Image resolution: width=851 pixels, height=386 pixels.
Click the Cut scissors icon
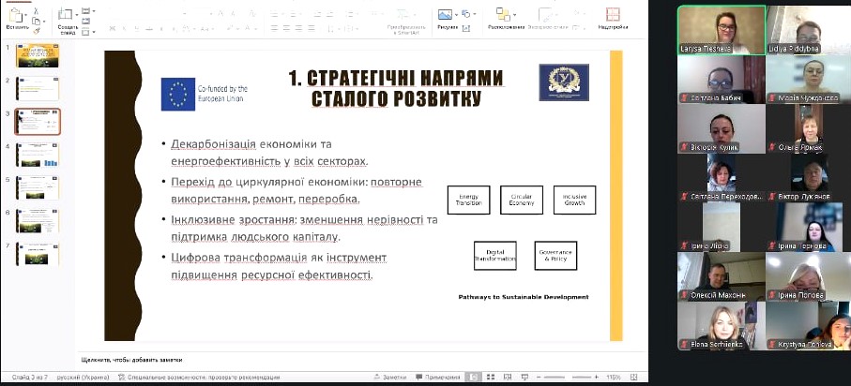(x=36, y=11)
